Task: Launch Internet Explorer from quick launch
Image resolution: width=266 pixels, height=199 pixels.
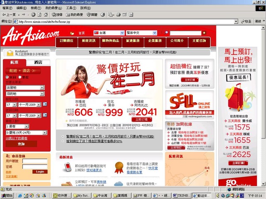Action: pyautogui.click(x=20, y=196)
